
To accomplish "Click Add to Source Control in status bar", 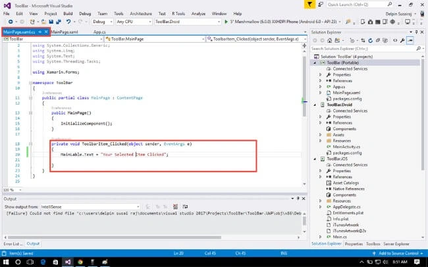I will coord(399,253).
